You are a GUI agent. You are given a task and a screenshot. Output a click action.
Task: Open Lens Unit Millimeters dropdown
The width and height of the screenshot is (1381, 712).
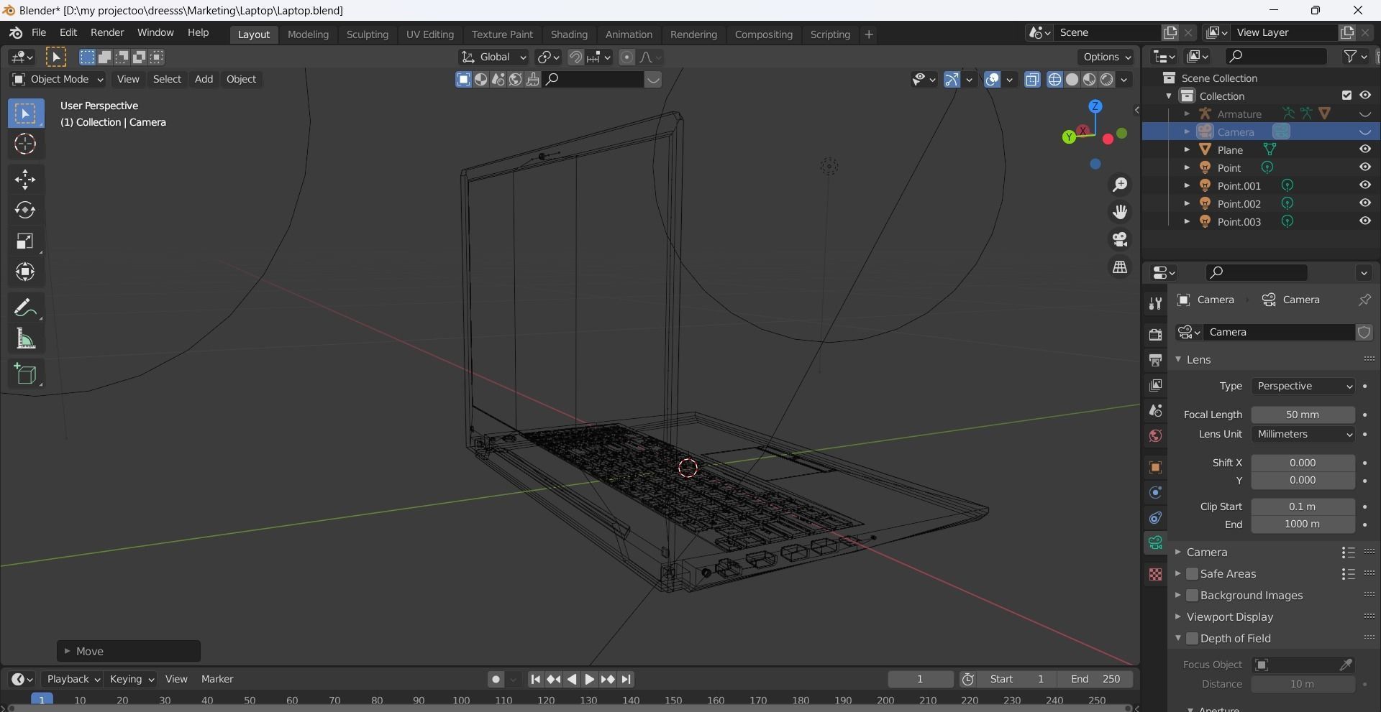pyautogui.click(x=1303, y=435)
